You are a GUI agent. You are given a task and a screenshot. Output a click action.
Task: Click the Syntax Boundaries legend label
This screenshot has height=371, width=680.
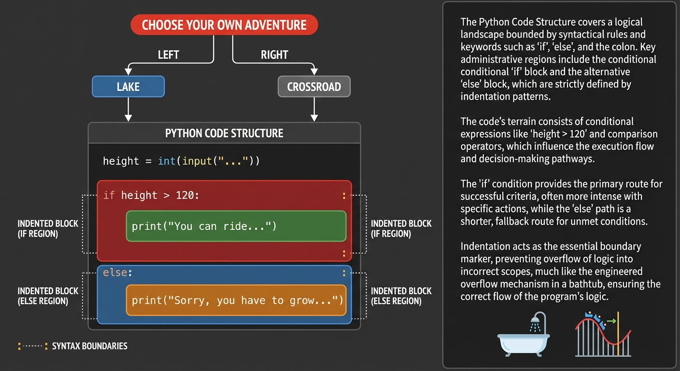(89, 346)
